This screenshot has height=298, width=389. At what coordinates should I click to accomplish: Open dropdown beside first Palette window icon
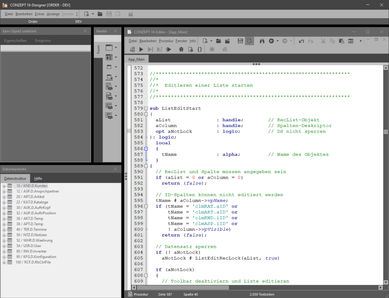tap(116, 47)
